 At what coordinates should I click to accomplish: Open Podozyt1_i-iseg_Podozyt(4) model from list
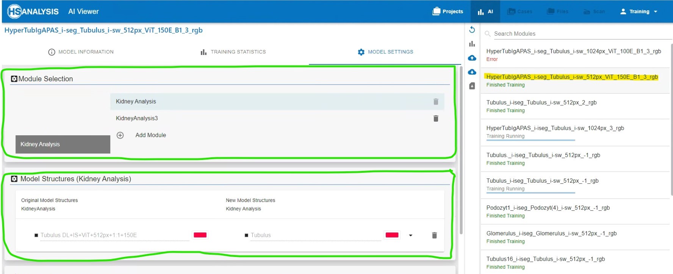coord(548,208)
